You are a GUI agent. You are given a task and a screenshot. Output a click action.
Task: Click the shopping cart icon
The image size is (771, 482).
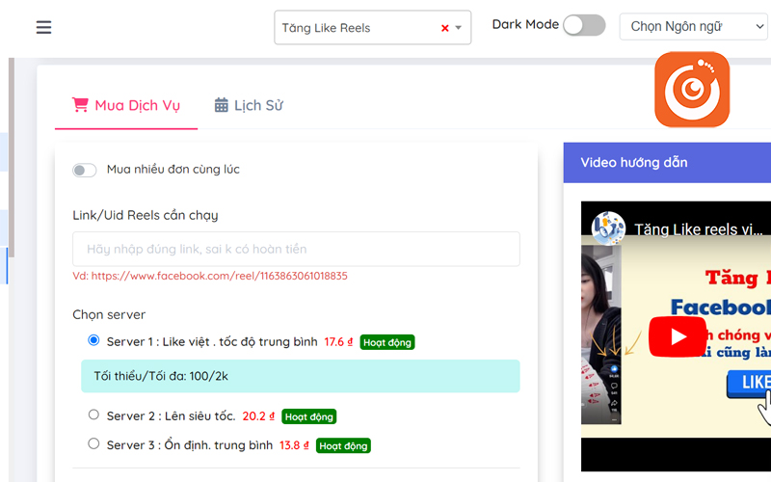pyautogui.click(x=80, y=105)
